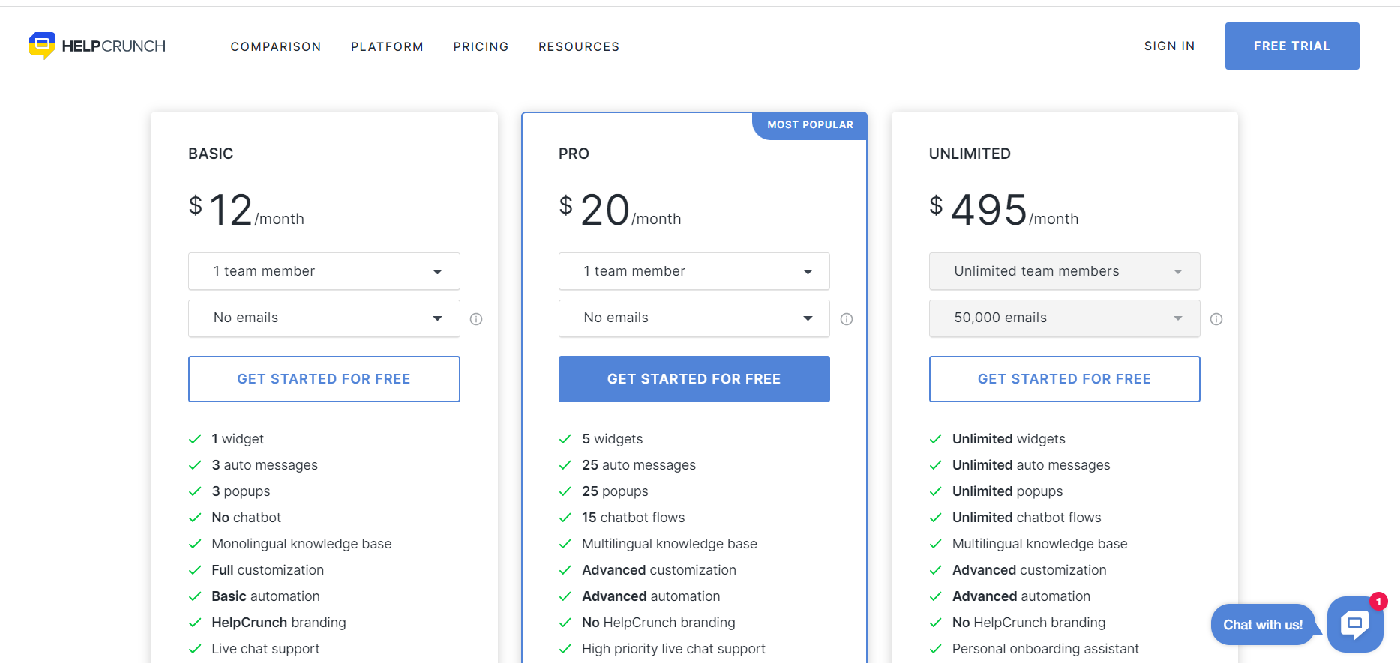
Task: Click info icon beside Pro emails dropdown
Action: pyautogui.click(x=847, y=319)
